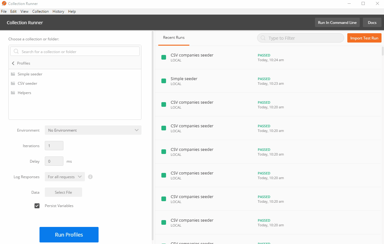Open the CSV seeder folder icon
Viewport: 384px width, 244px height.
pos(12,83)
